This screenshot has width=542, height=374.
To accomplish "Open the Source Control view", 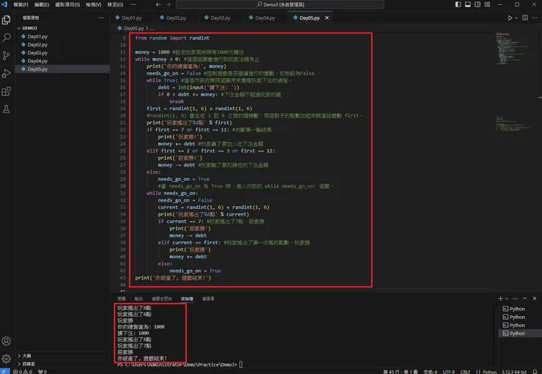I will pyautogui.click(x=7, y=55).
